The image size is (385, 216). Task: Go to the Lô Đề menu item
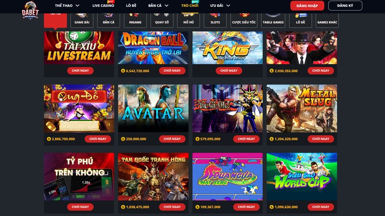131,5
